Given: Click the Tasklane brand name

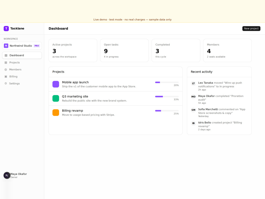Looking at the screenshot, I should point(17,28).
